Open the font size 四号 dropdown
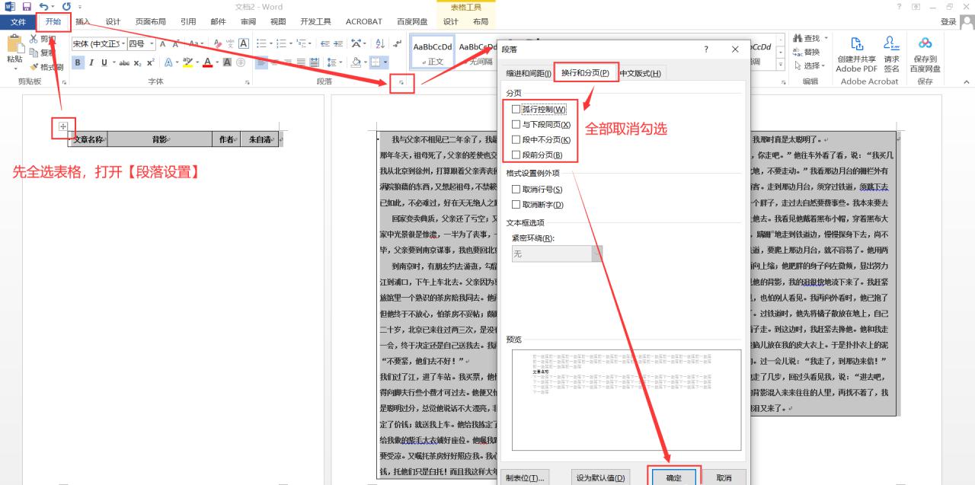Viewport: 975px width, 485px height. (x=152, y=44)
